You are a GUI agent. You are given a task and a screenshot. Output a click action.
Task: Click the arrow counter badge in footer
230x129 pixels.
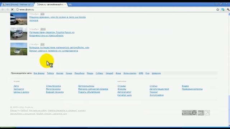pos(207,113)
